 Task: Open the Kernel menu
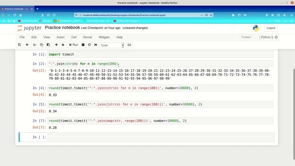pyautogui.click(x=88, y=37)
